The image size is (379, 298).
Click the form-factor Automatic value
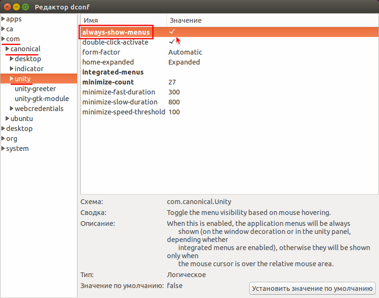pyautogui.click(x=185, y=52)
